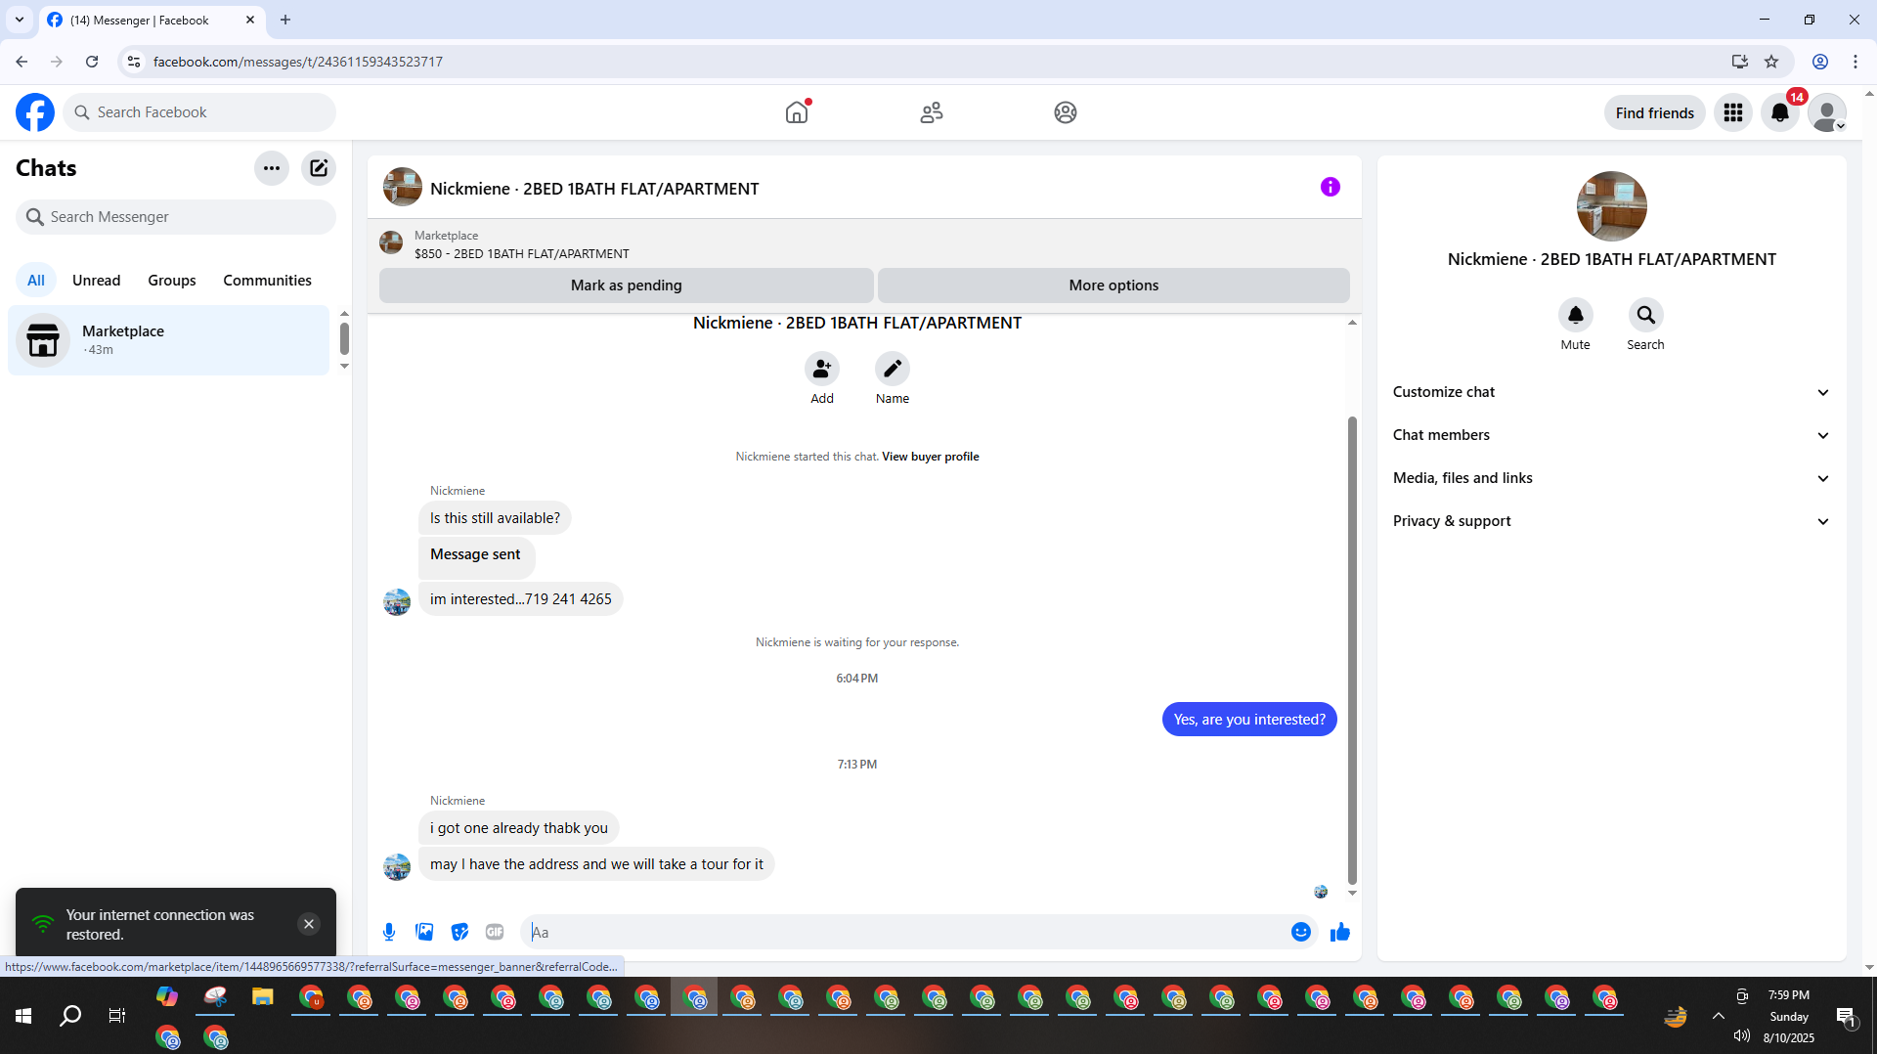The height and width of the screenshot is (1054, 1877).
Task: Start a new message with compose icon
Action: coord(319,168)
